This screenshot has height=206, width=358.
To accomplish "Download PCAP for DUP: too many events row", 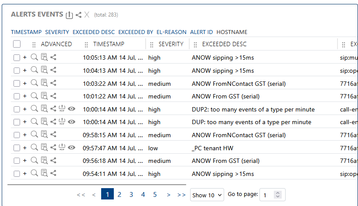I will tap(62, 122).
